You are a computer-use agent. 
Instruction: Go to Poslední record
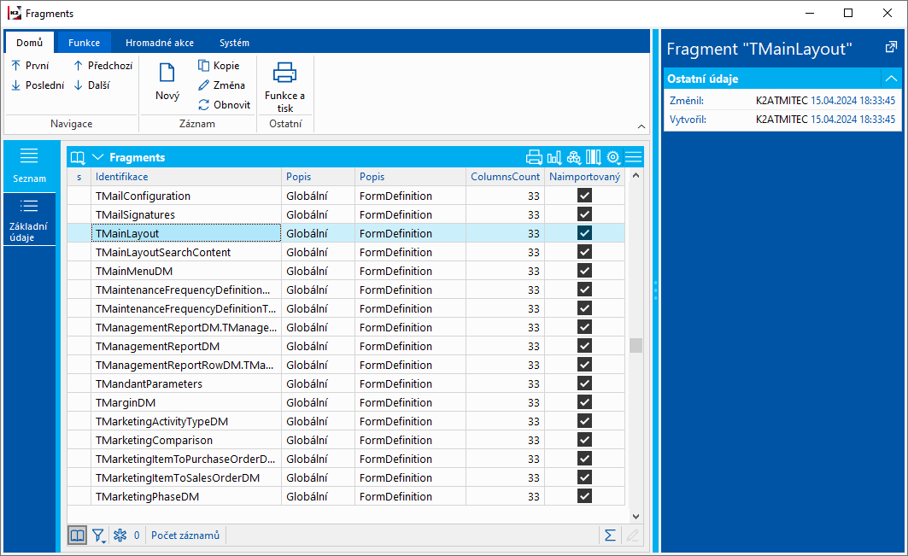38,85
